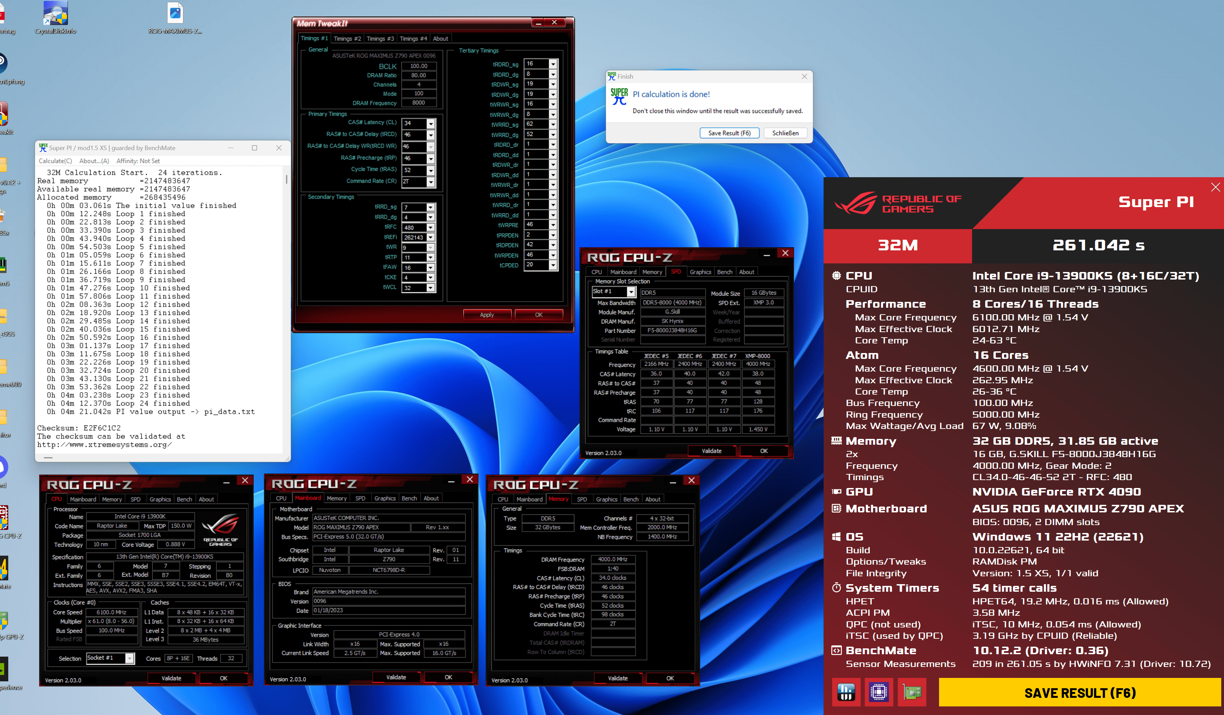This screenshot has width=1224, height=715.
Task: Open the tREFi dropdown showing 262143
Action: tap(430, 237)
